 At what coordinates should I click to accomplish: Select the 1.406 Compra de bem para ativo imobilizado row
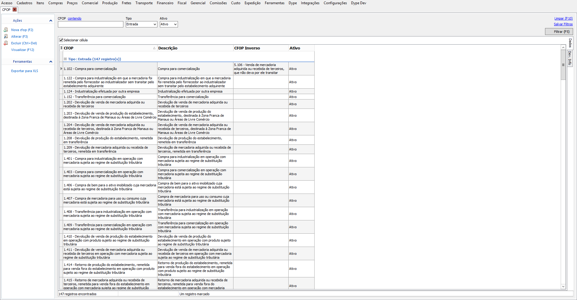pos(187,187)
